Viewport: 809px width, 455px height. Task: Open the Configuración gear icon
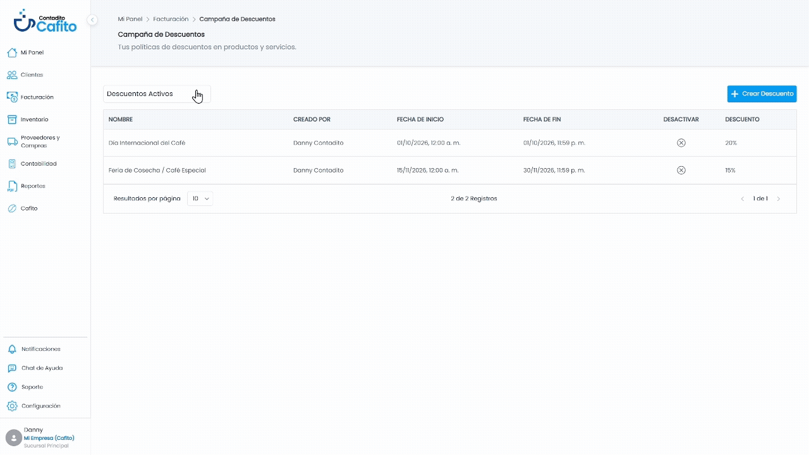click(x=11, y=406)
